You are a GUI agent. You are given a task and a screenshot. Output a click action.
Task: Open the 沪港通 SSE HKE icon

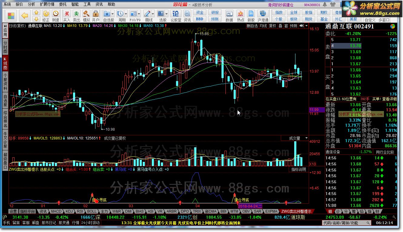click(x=263, y=14)
